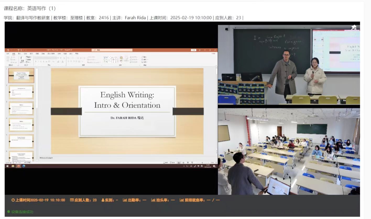
Task: Open the Edge browser from taskbar
Action: tap(24, 166)
